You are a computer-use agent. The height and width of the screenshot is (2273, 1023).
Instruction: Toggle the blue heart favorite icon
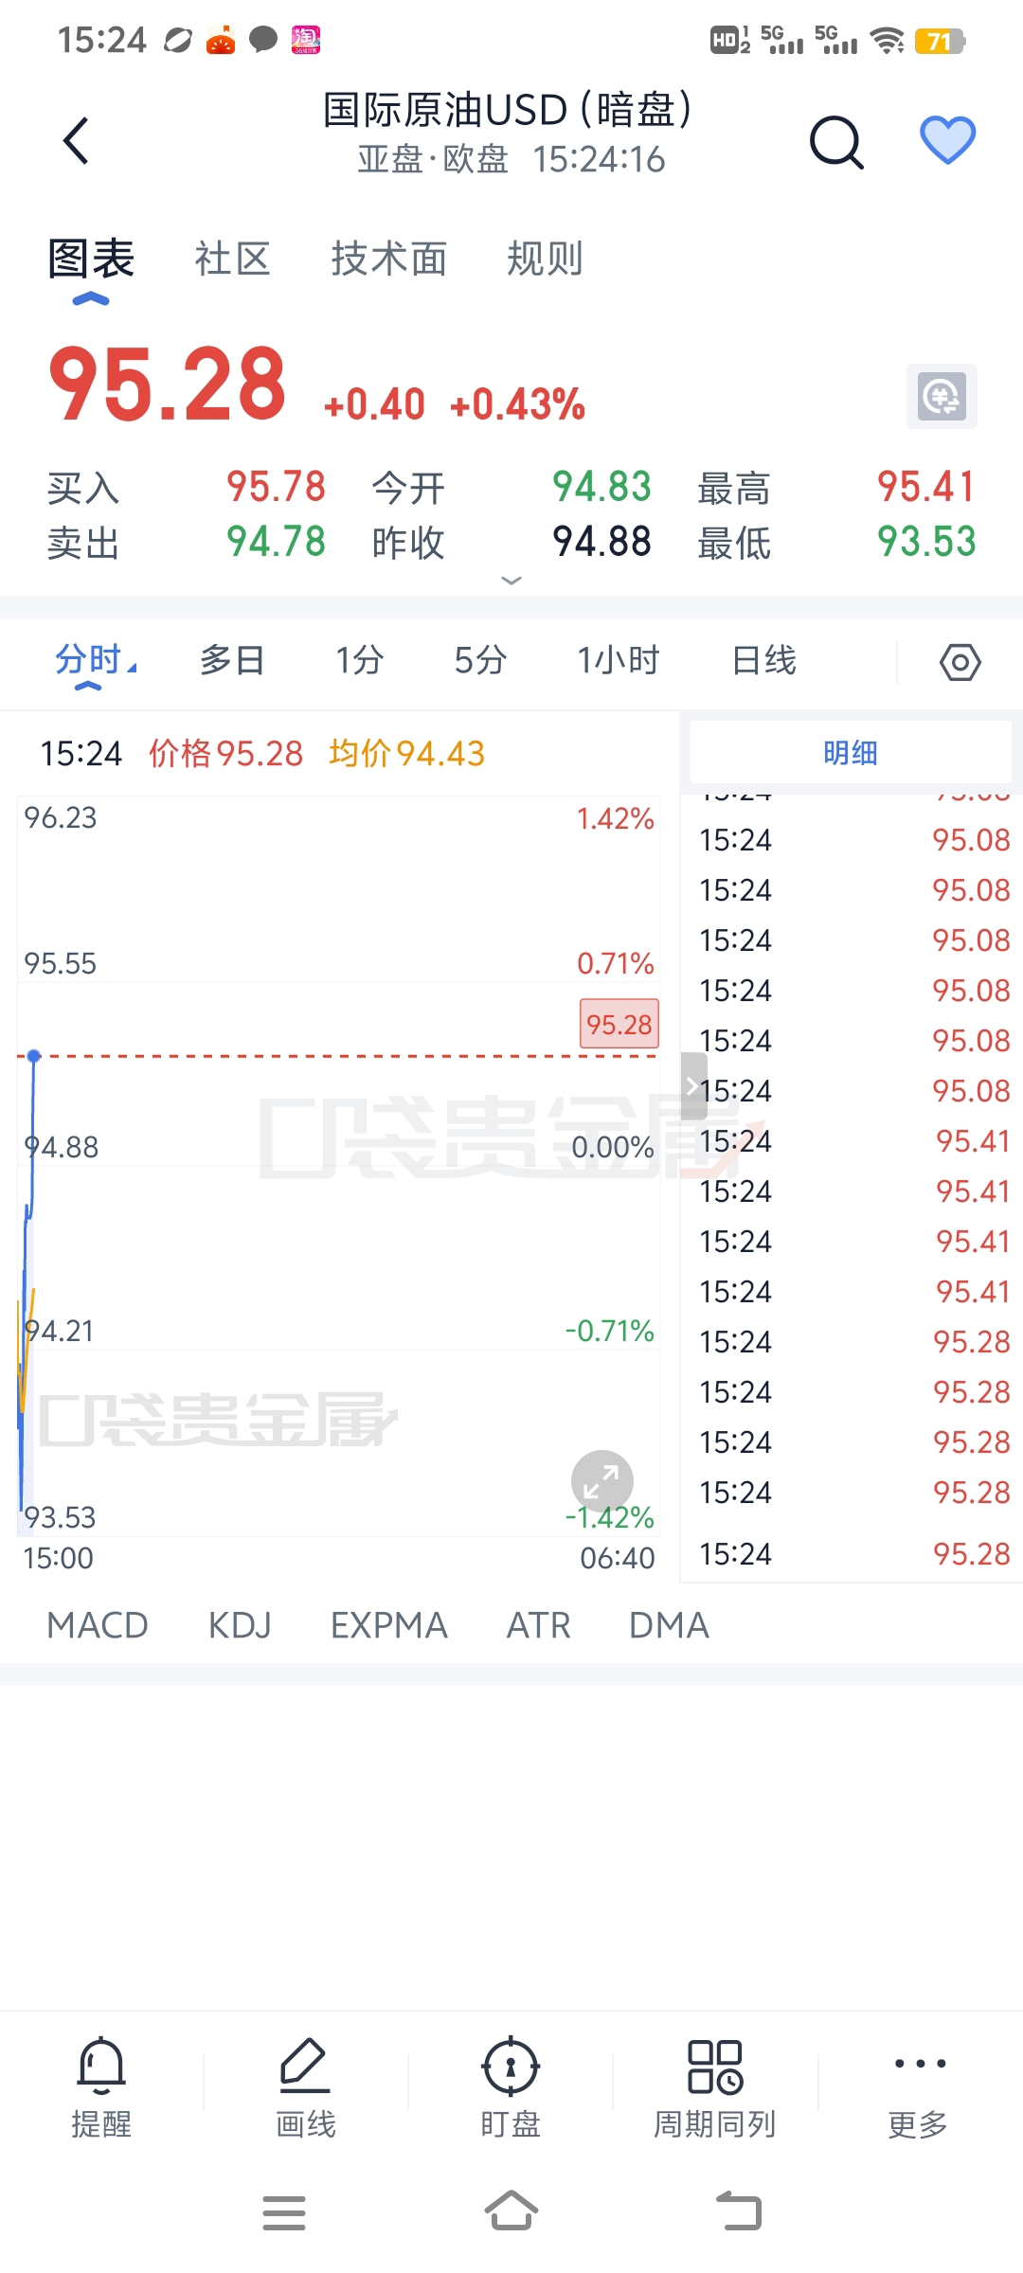point(948,140)
